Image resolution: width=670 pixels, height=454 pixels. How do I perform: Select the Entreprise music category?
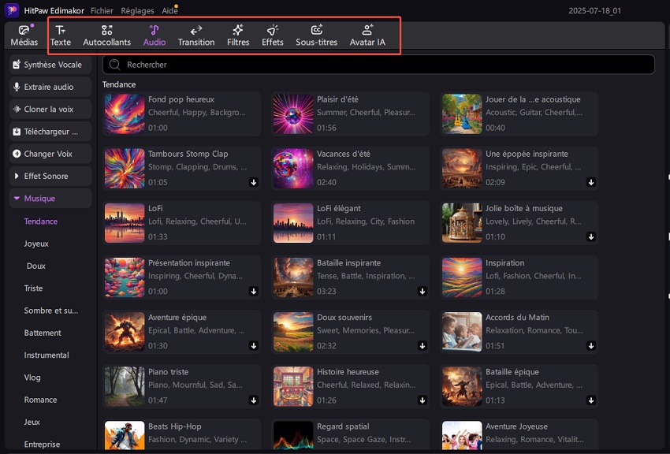pos(42,445)
